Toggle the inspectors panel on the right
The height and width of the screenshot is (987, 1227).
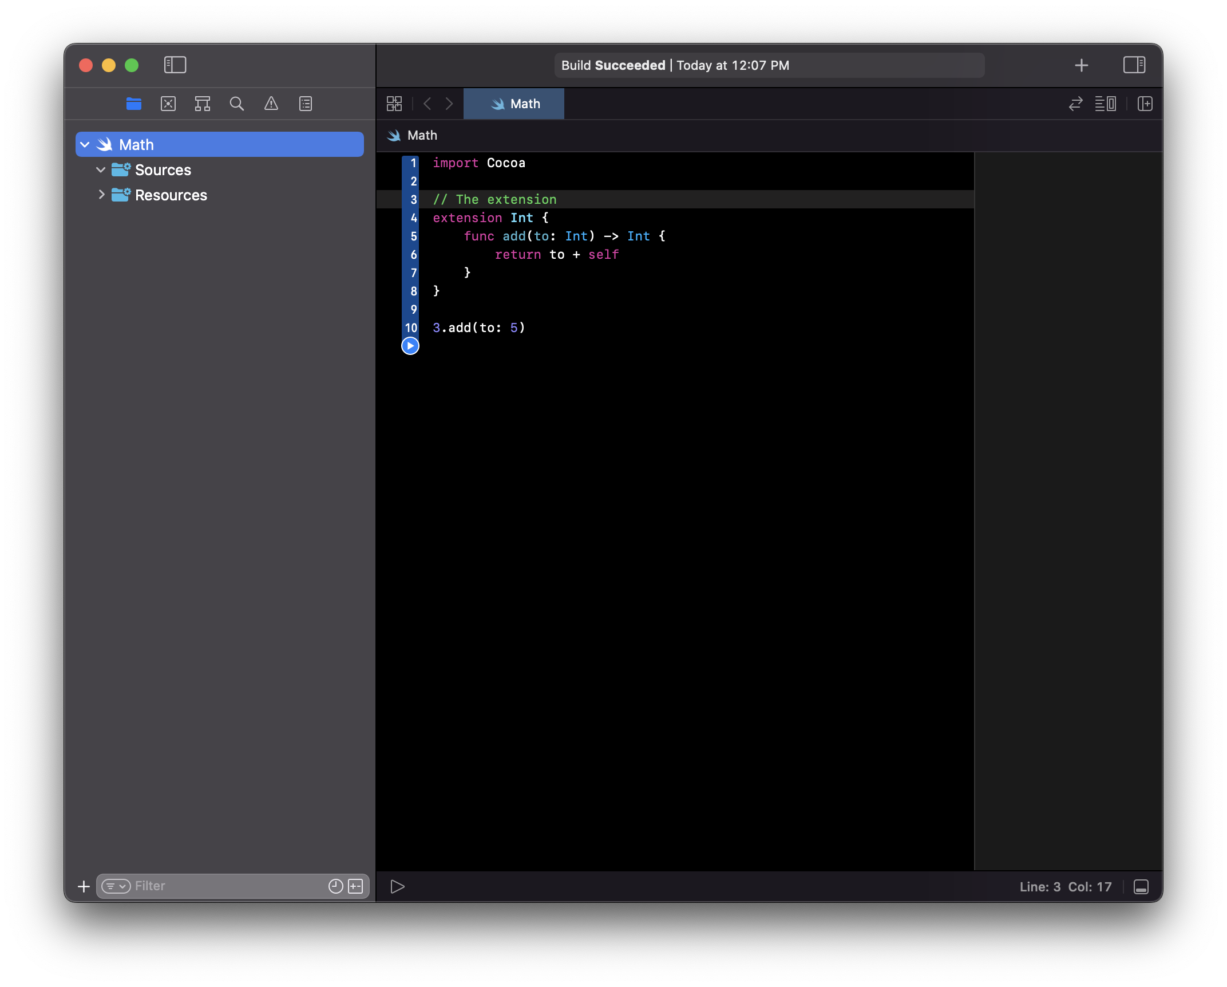(x=1135, y=65)
